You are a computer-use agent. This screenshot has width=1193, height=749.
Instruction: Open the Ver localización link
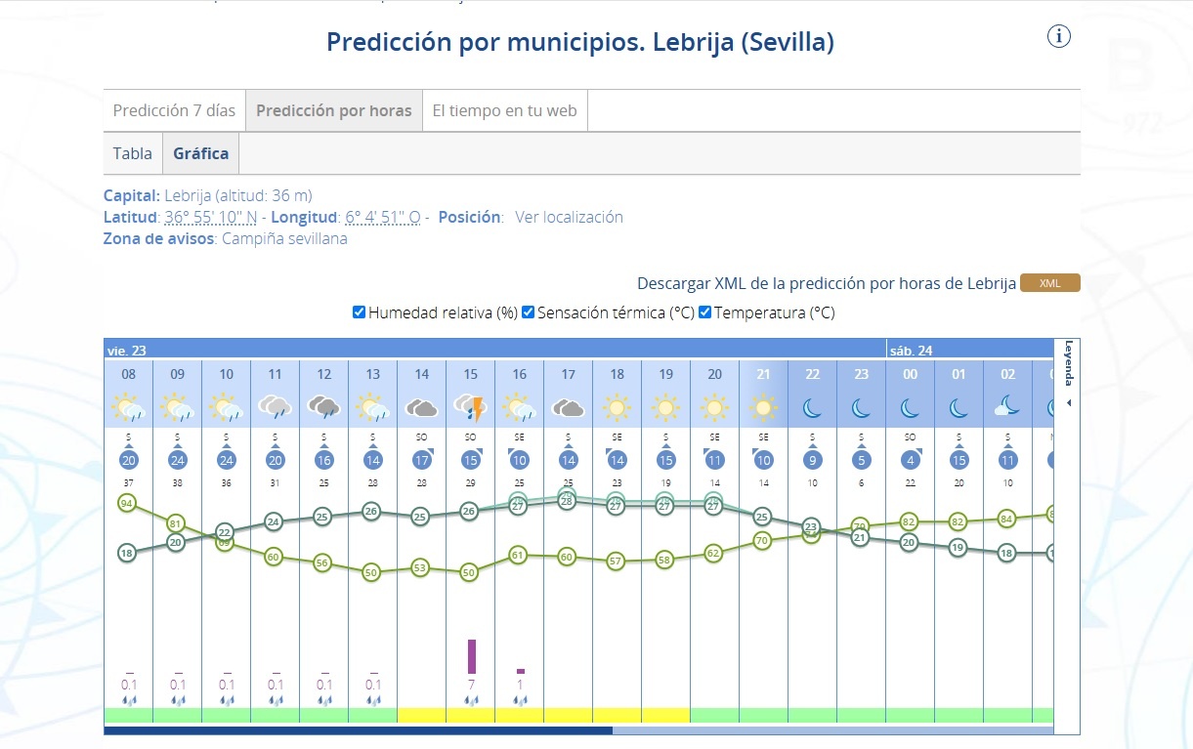(569, 217)
